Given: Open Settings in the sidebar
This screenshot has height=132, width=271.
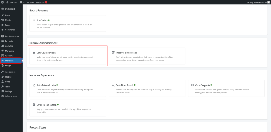Looking at the screenshot, I should click(x=11, y=92).
